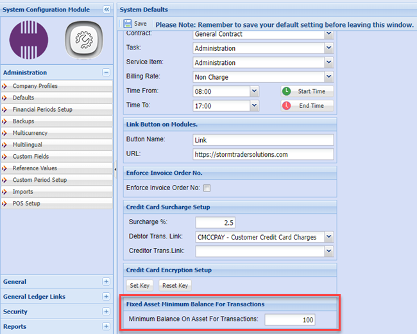Click the URL input field
Screen dimensions: 417x334
[x=263, y=154]
